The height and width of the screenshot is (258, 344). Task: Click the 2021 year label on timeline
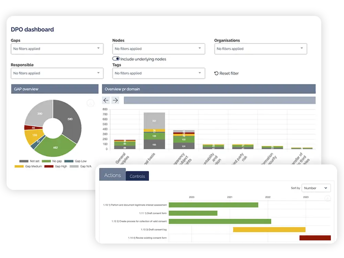tap(230, 197)
